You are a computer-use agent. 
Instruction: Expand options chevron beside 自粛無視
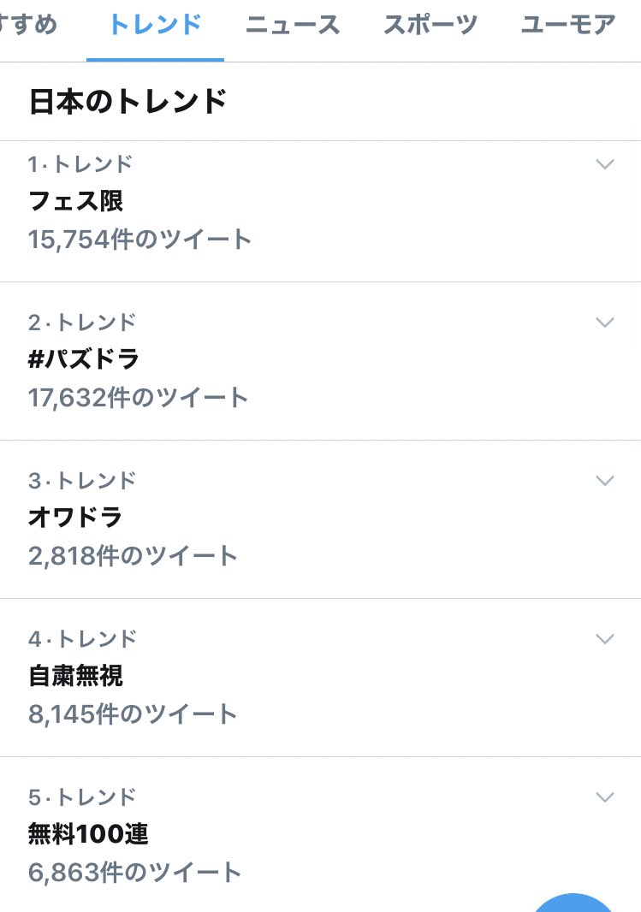[x=605, y=638]
